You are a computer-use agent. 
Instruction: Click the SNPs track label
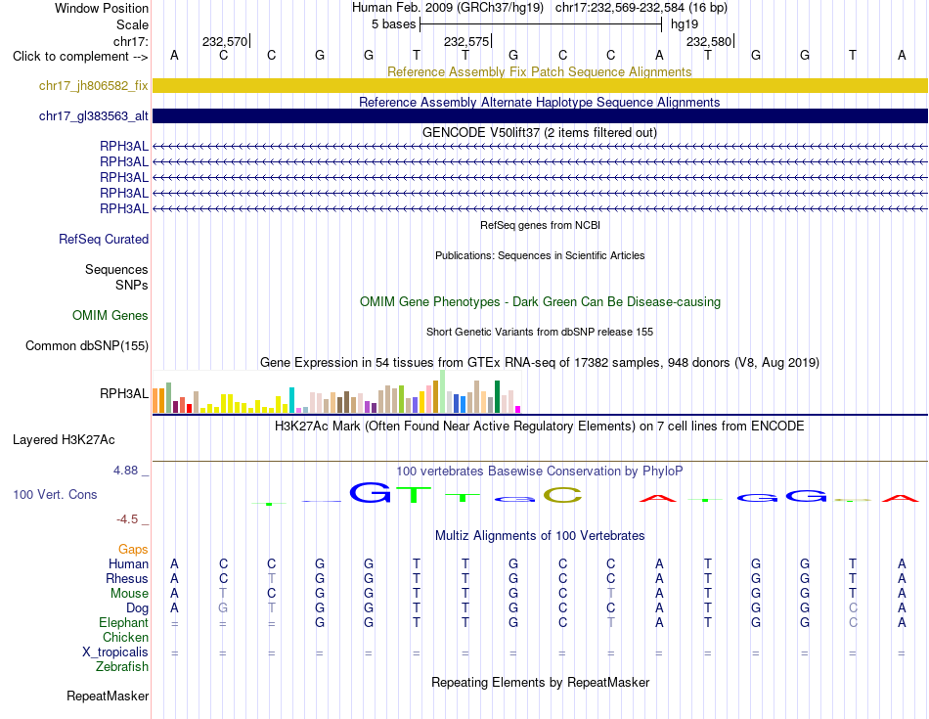132,285
